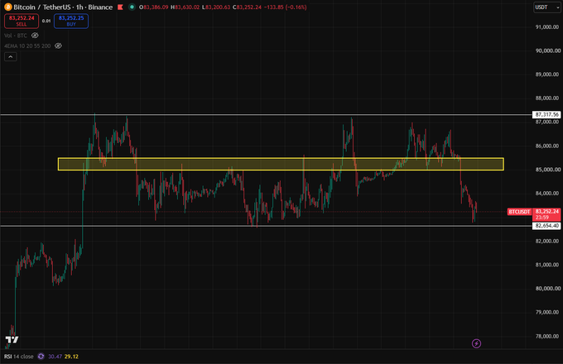Click the open price O83,386.09
The height and width of the screenshot is (364, 563).
154,7
